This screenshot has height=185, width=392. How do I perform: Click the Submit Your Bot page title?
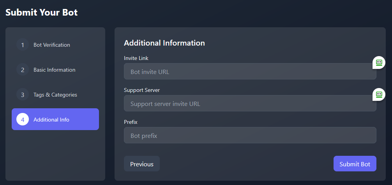pos(42,12)
